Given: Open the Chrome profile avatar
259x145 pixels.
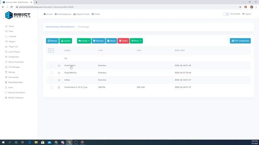Looking at the screenshot, I should point(252,7).
